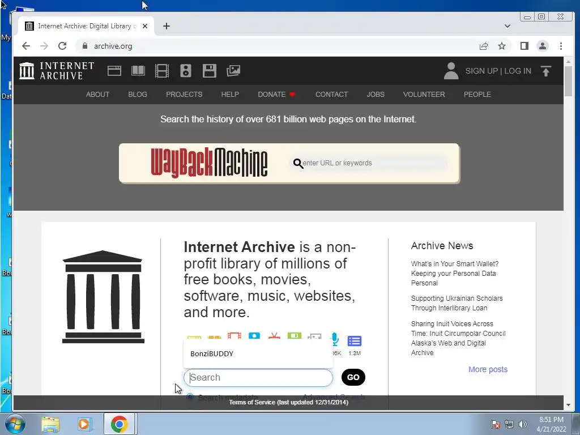Open the PEOPLE menu item
This screenshot has width=580, height=435.
[477, 95]
